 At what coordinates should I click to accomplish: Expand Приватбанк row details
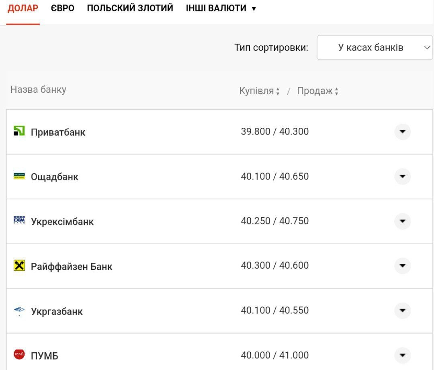[402, 132]
